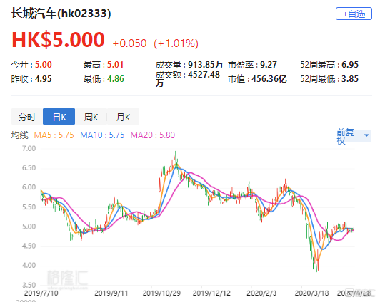Toggle the MA5 moving average legend
The image size is (380, 302).
tap(54, 135)
